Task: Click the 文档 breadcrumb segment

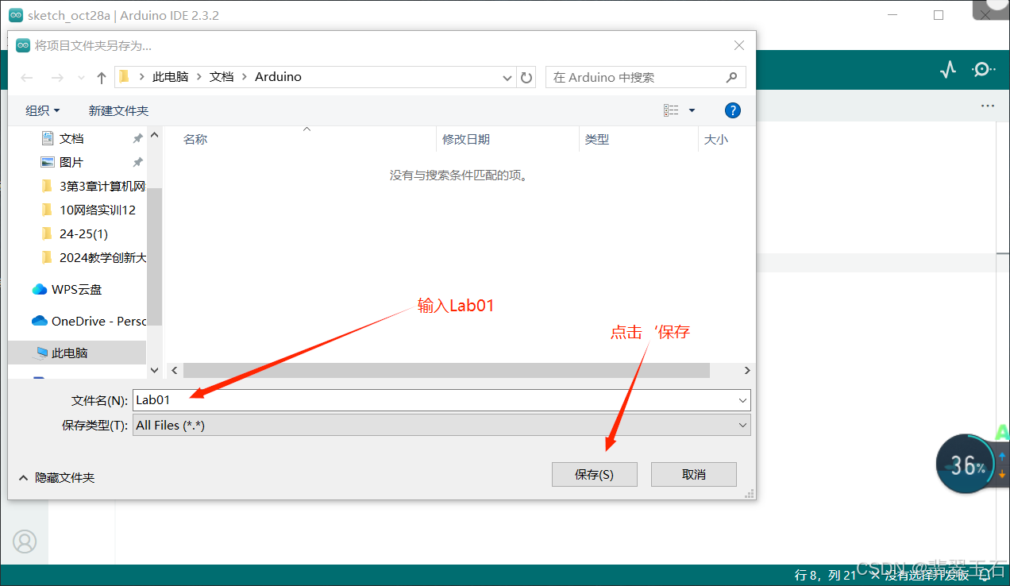Action: (222, 77)
